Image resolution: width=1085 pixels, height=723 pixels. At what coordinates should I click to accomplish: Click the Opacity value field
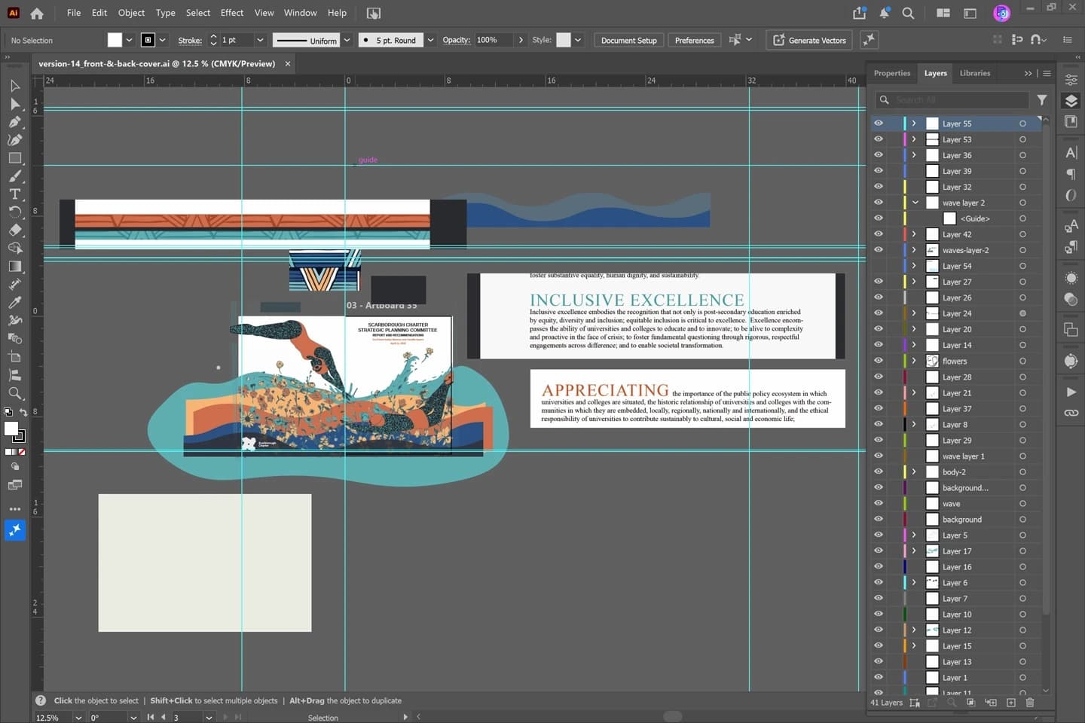[x=494, y=40]
